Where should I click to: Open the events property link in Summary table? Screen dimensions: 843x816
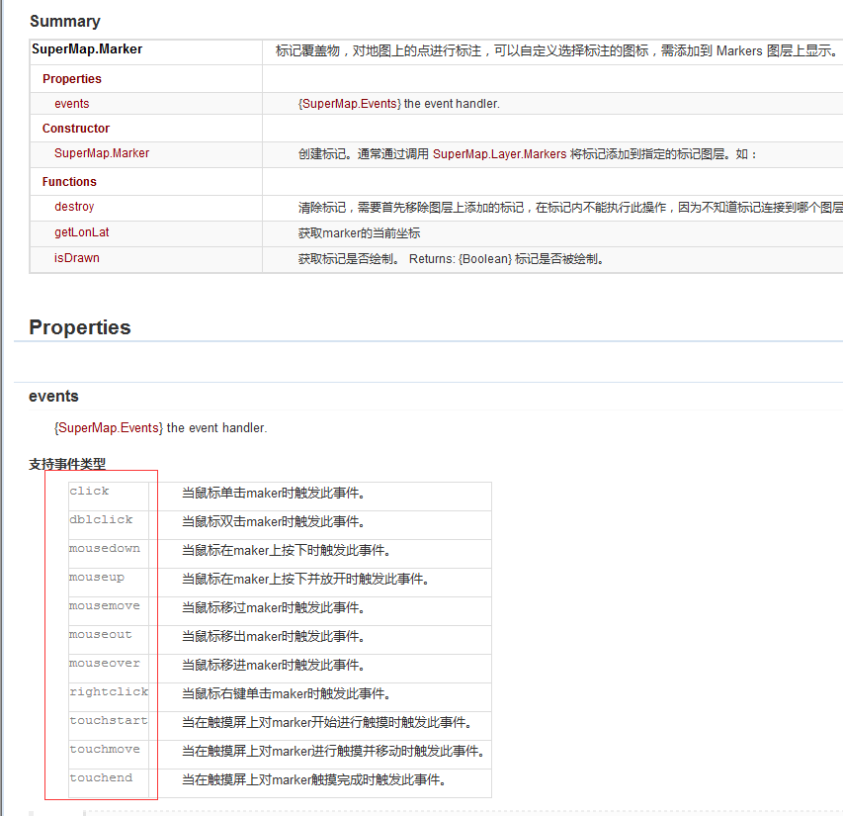click(x=71, y=104)
